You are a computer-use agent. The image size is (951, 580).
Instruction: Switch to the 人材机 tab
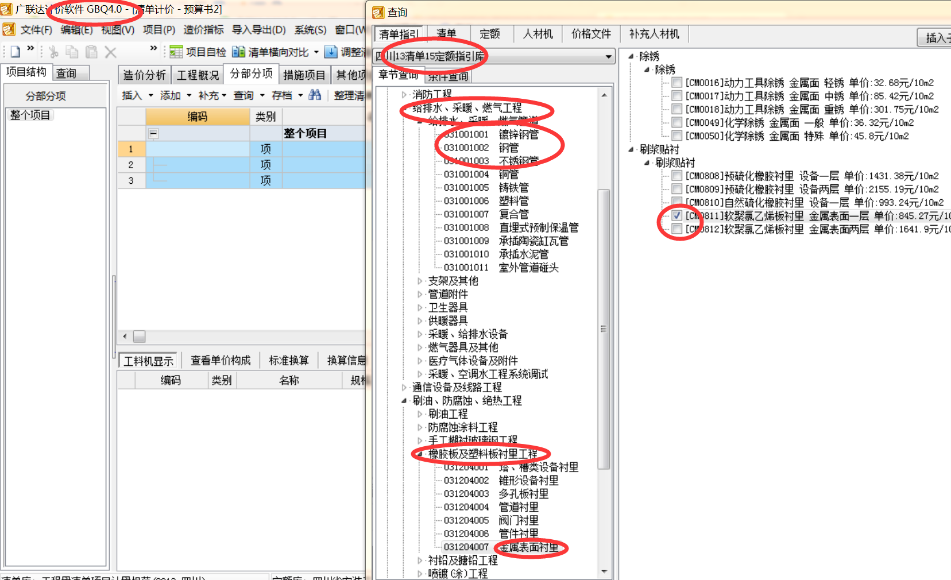(x=538, y=34)
